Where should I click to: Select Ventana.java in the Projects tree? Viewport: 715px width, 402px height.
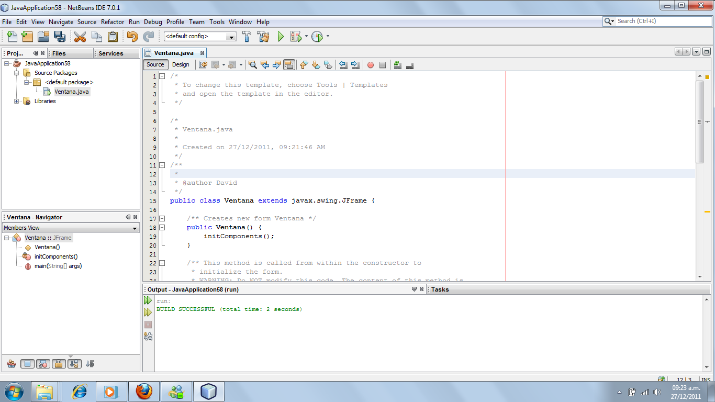pos(72,92)
